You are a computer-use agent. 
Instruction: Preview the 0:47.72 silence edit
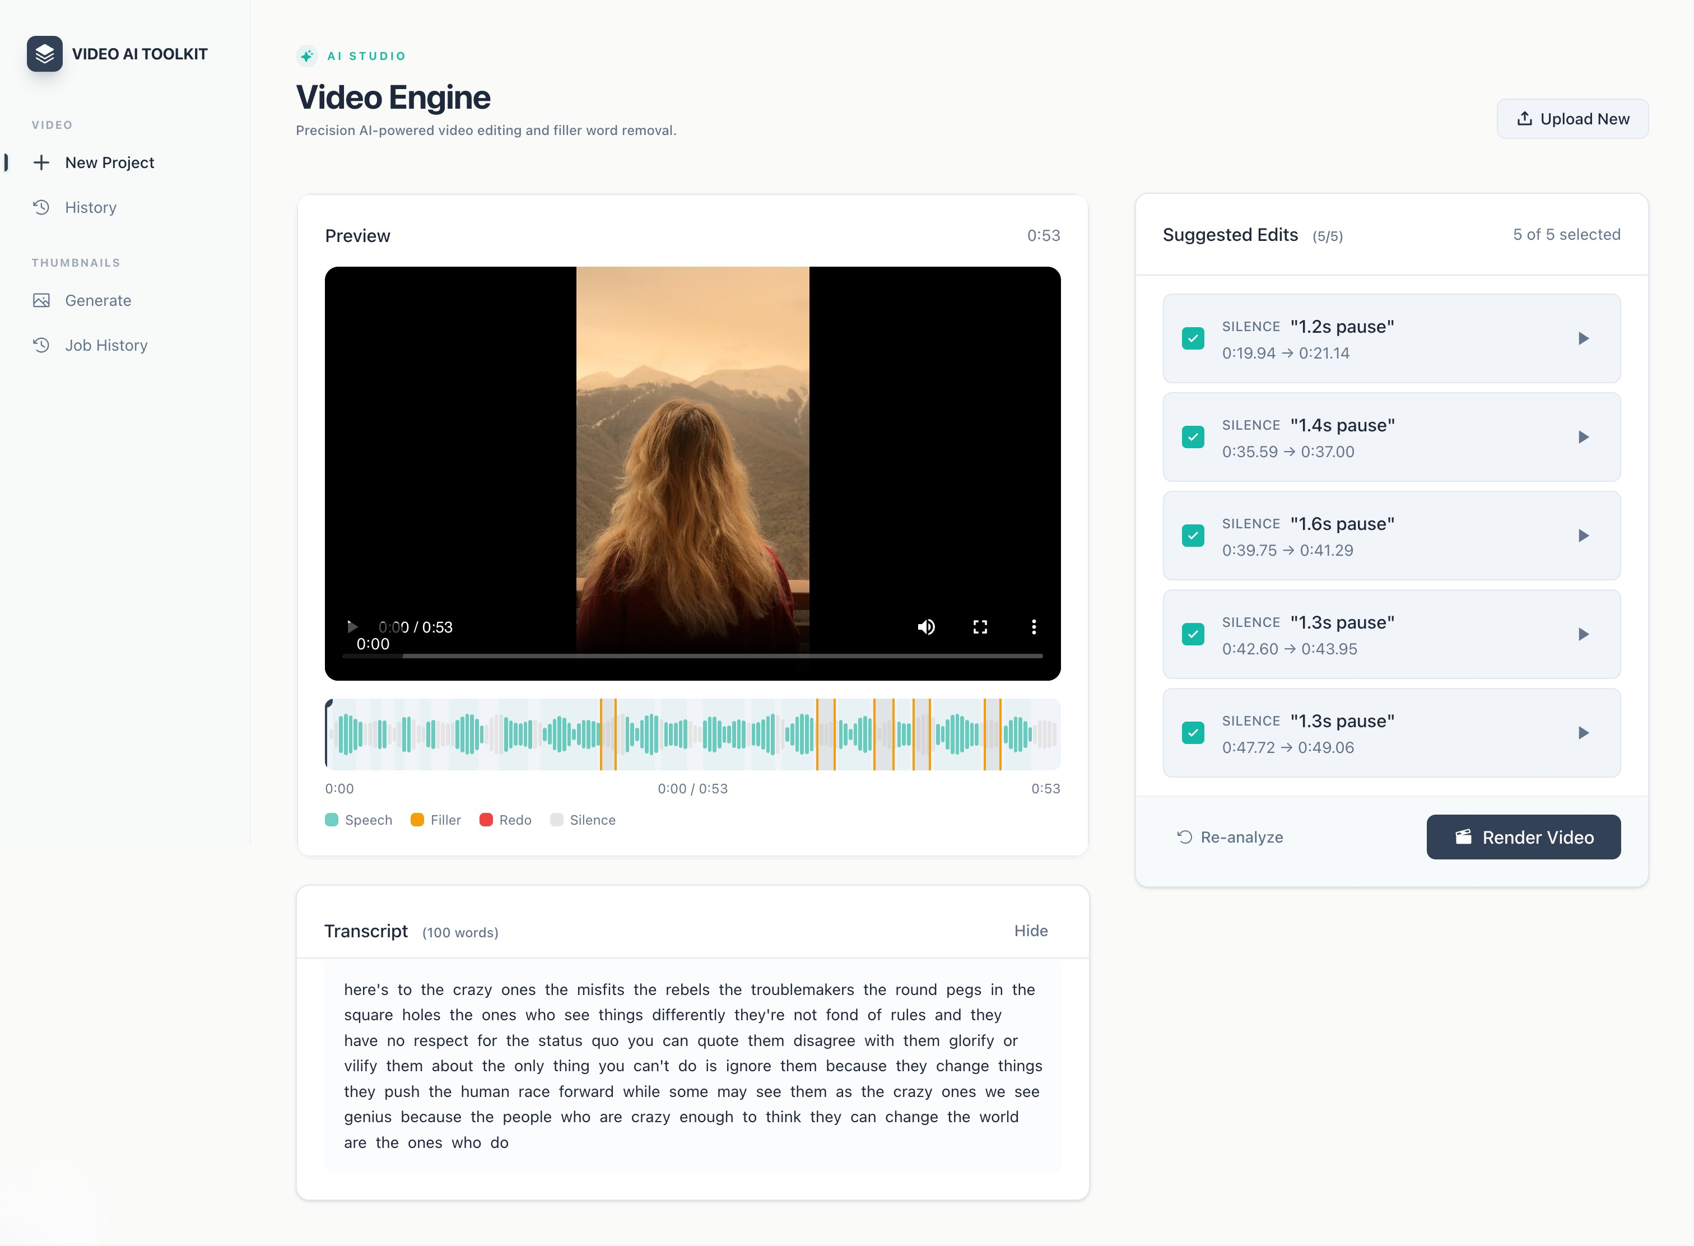1583,733
